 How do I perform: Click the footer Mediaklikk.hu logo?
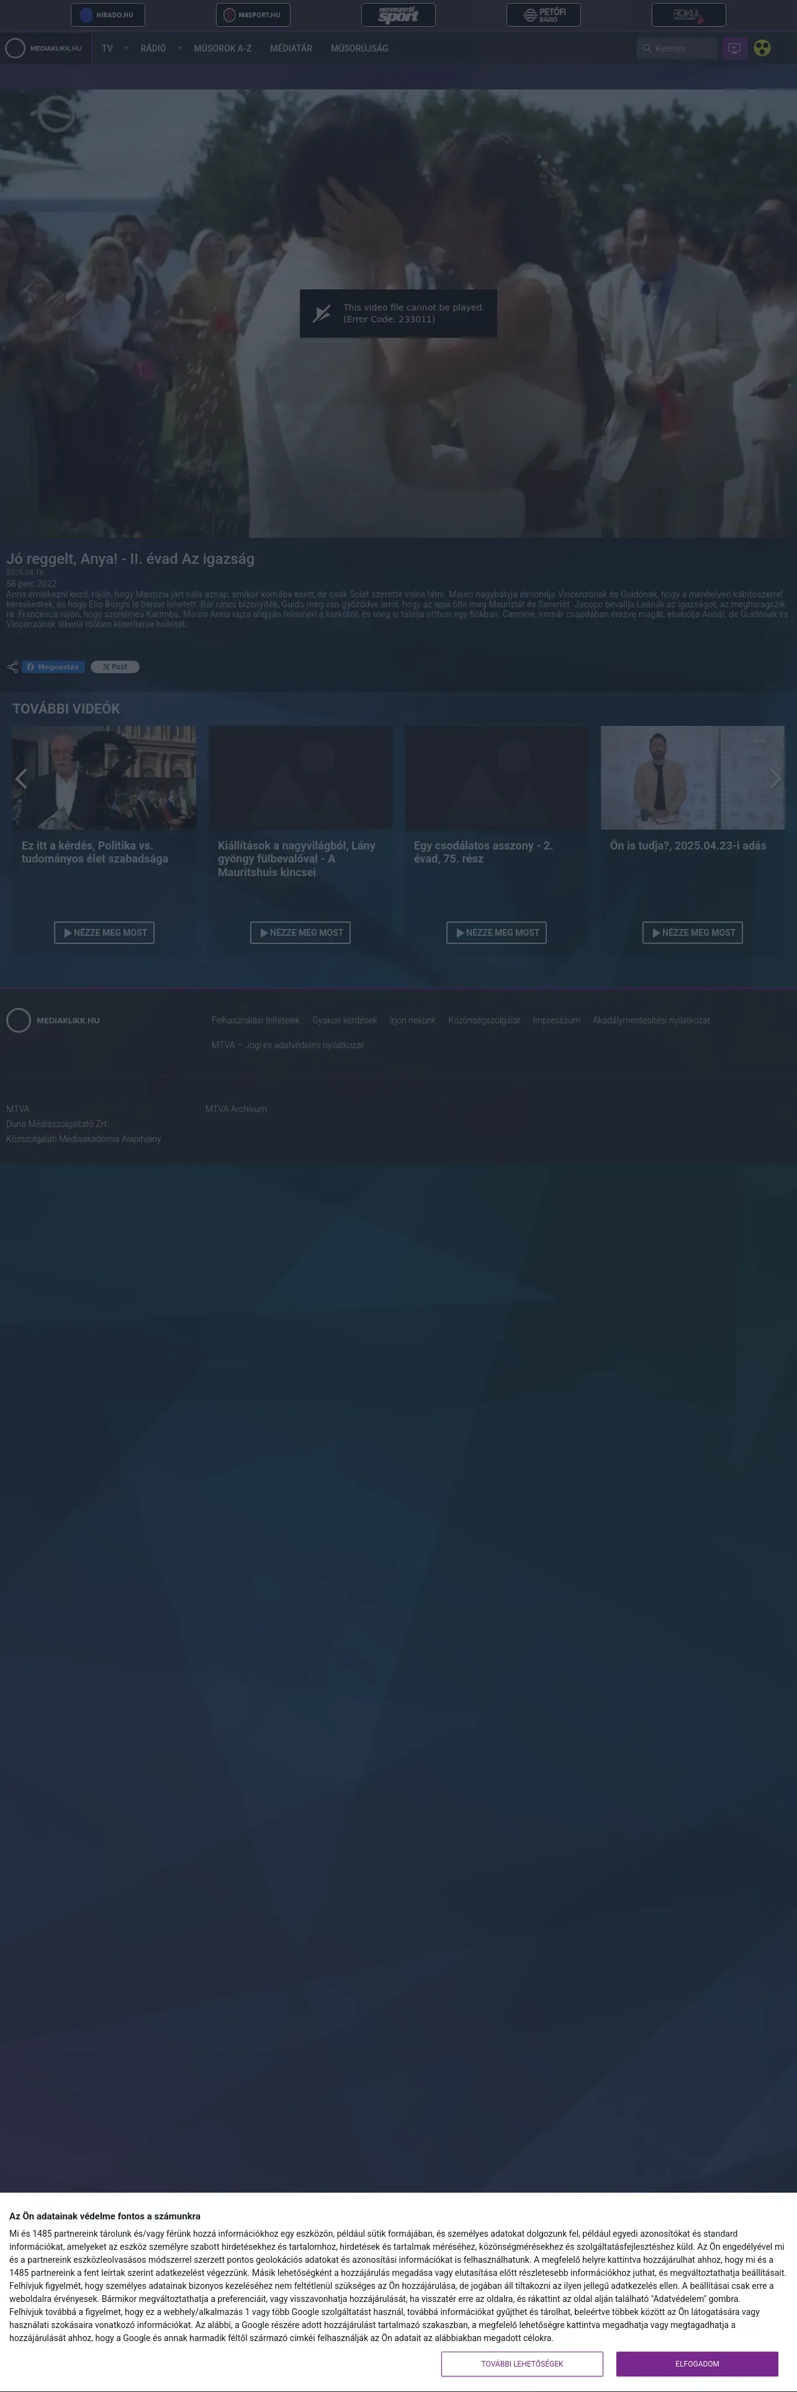click(53, 1020)
